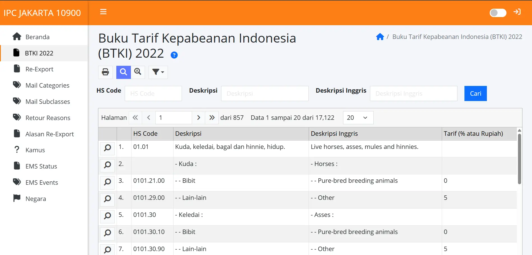Click the Deskripsi input field

265,93
